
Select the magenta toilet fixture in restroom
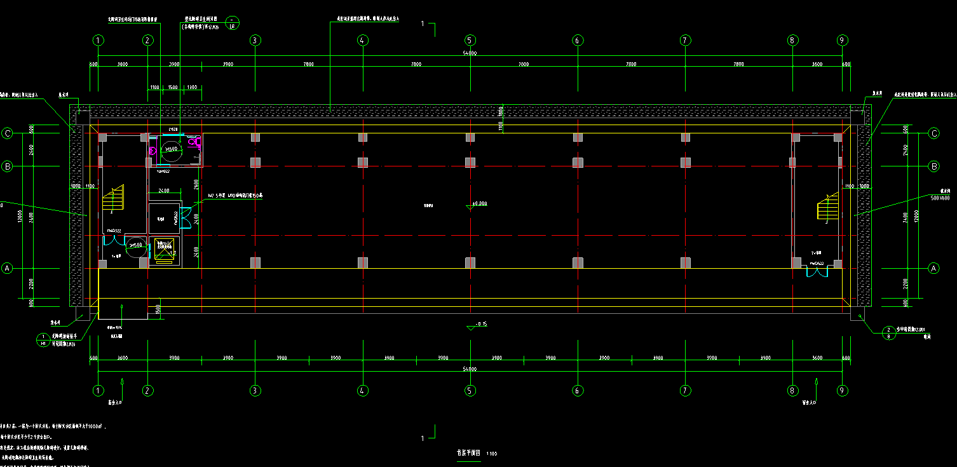coord(153,151)
